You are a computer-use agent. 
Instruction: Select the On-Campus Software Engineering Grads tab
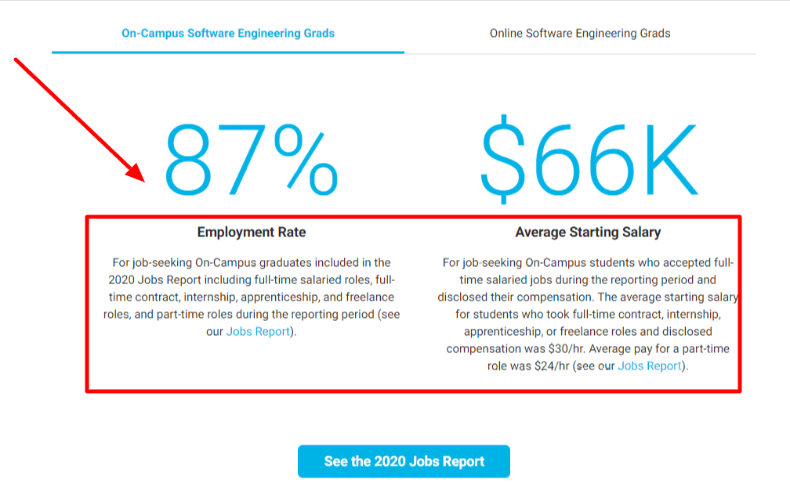click(228, 34)
